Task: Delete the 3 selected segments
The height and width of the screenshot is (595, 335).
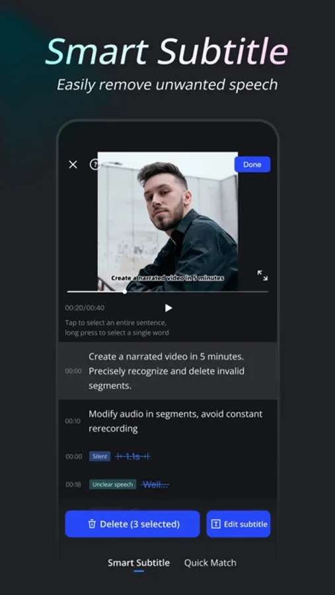Action: (x=132, y=524)
